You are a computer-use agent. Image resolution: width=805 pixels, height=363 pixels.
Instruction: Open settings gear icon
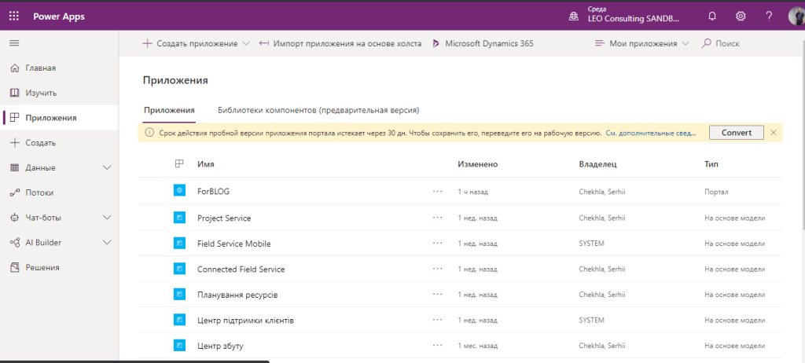coord(741,16)
